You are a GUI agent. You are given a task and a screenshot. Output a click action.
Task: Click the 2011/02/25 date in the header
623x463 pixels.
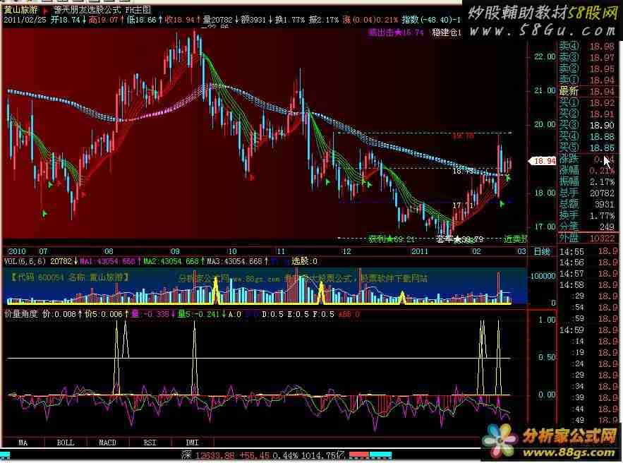[x=25, y=20]
